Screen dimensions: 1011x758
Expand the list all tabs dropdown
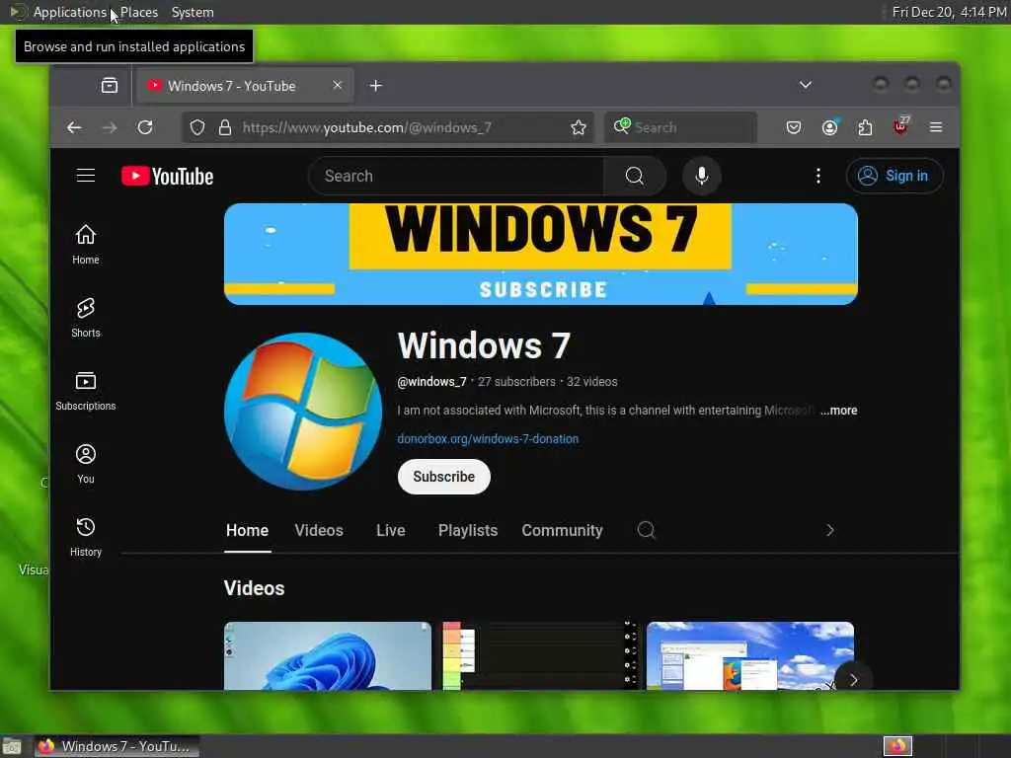pos(806,85)
